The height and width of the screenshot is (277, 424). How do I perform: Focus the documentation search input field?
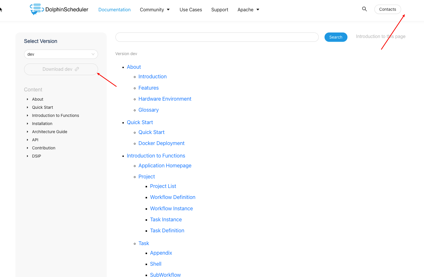[217, 37]
